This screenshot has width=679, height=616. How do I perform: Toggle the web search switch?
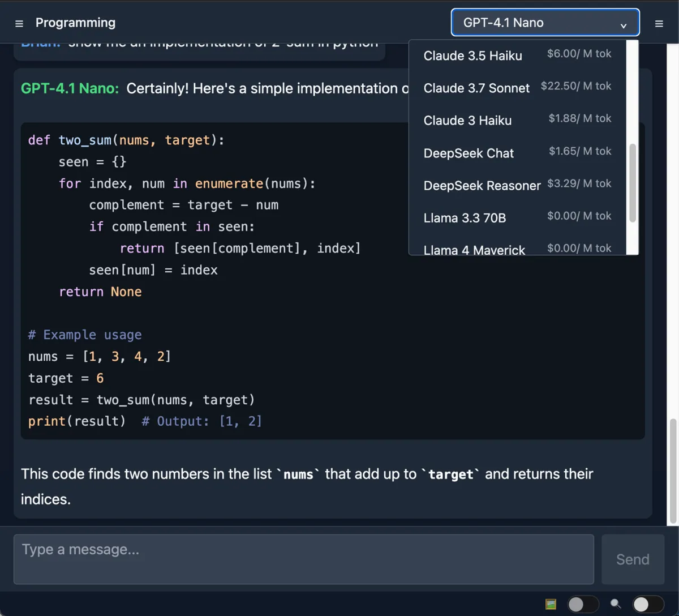(648, 604)
